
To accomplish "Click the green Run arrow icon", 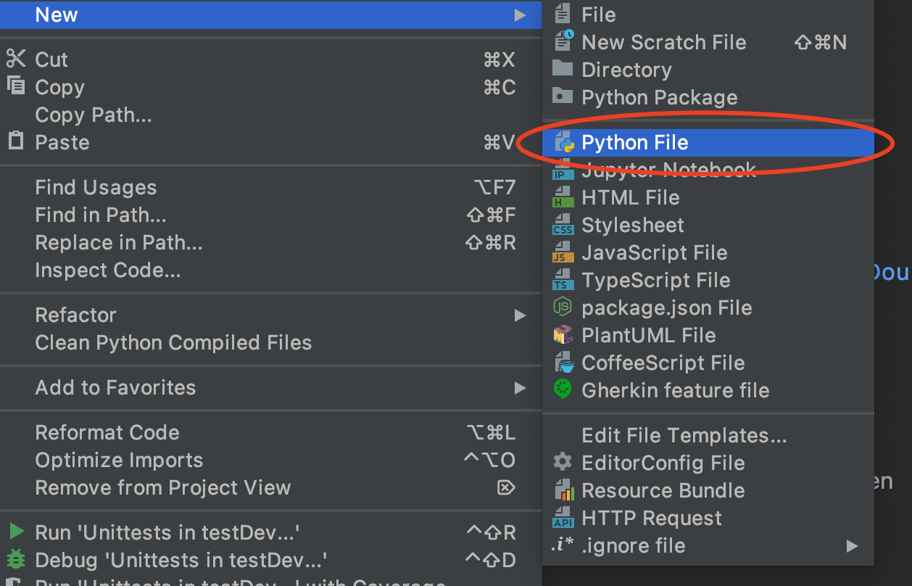I will coord(16,532).
